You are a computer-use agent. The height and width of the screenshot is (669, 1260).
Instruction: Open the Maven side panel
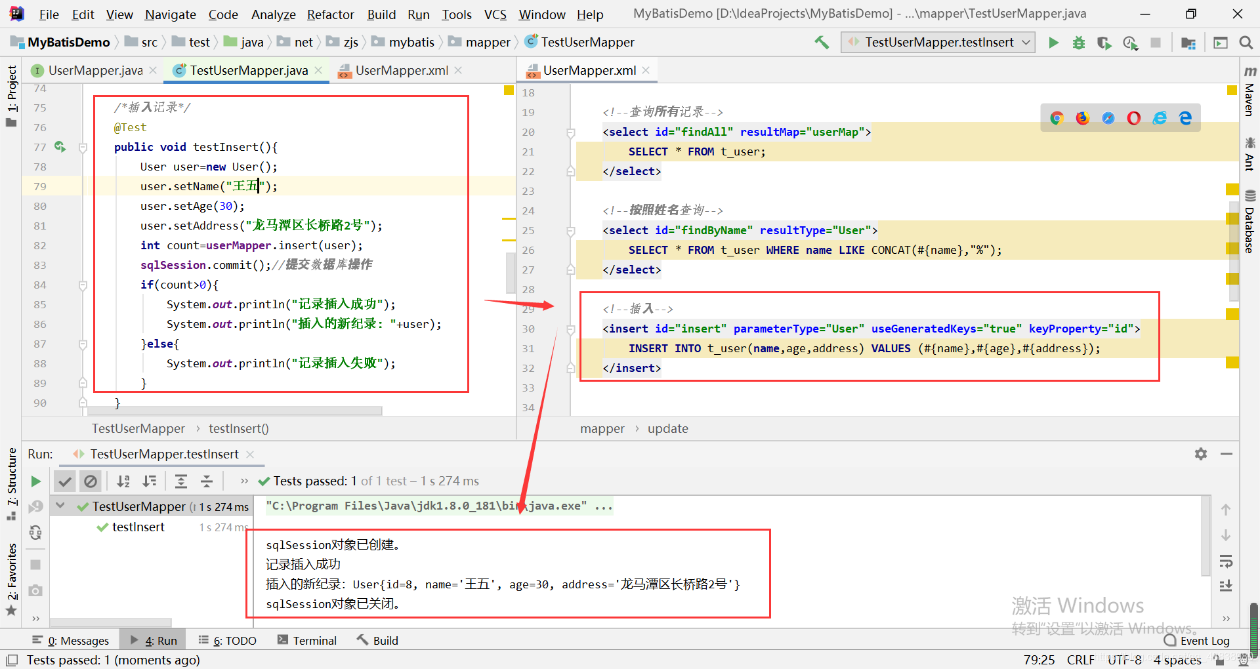pos(1249,92)
